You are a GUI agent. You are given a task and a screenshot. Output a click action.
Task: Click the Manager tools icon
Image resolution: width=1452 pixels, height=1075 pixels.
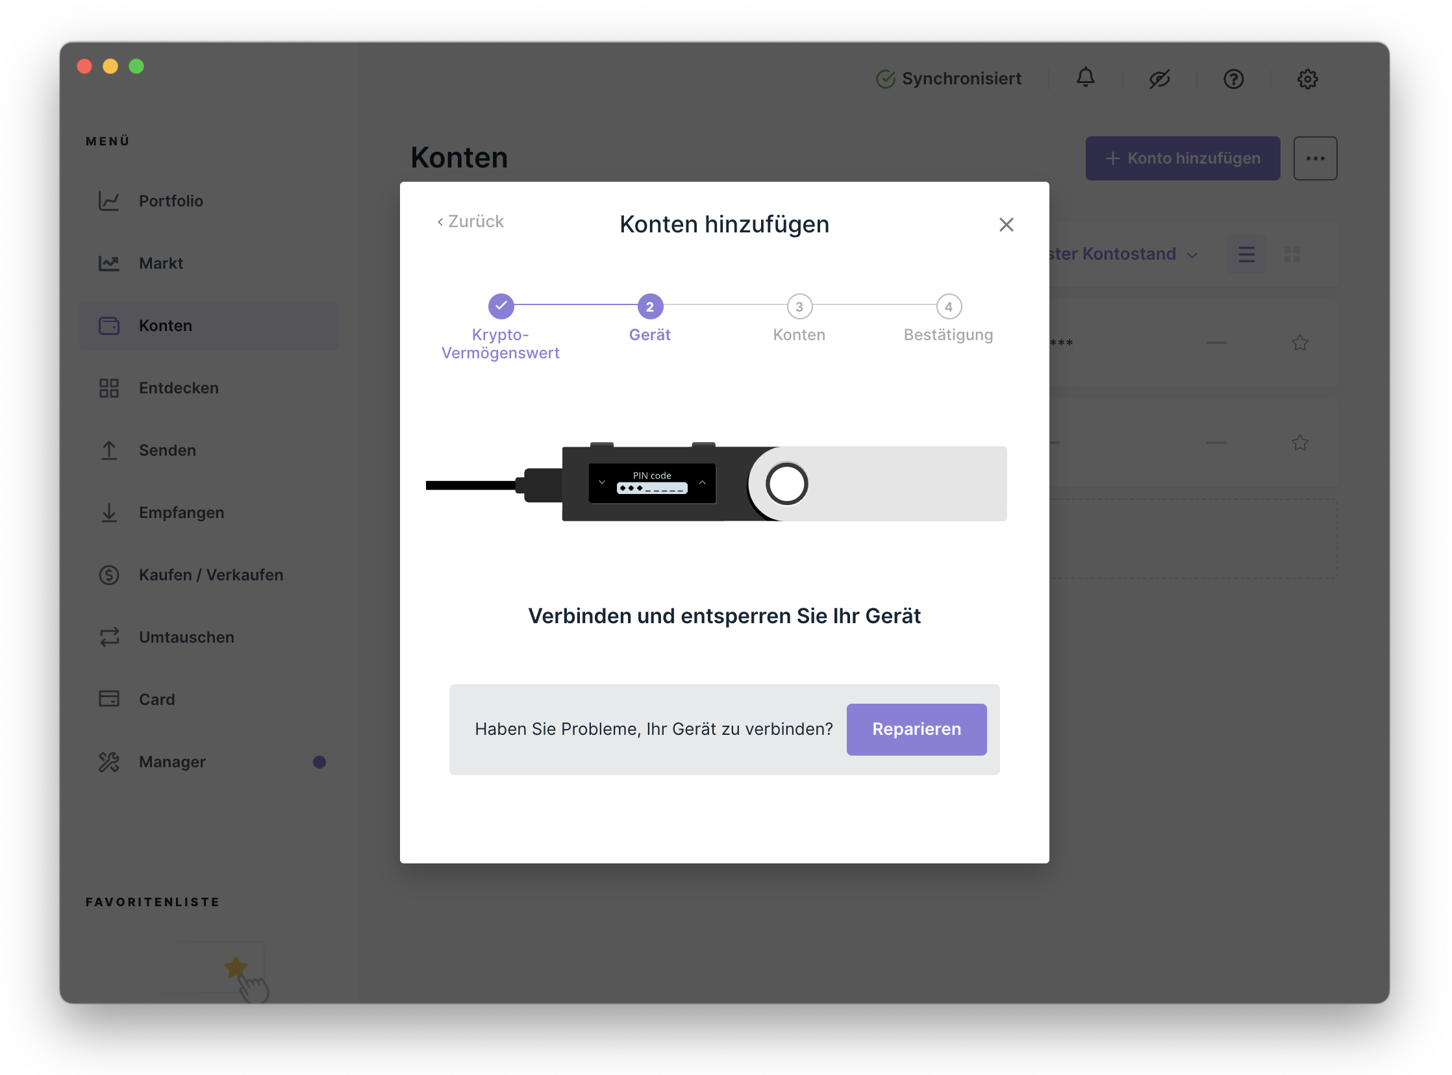click(108, 762)
